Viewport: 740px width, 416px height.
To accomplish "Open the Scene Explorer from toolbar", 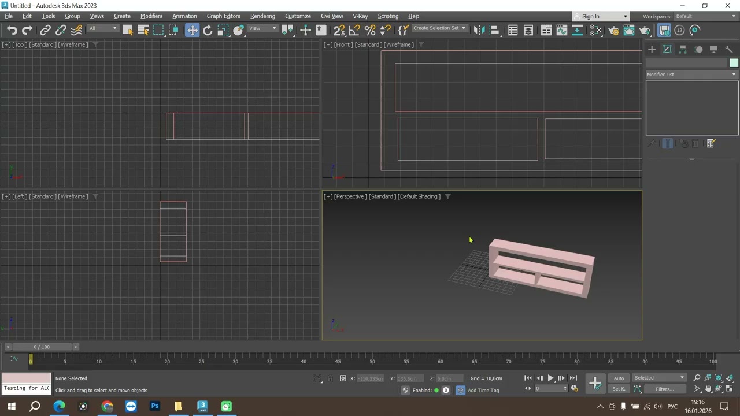I will coord(513,30).
